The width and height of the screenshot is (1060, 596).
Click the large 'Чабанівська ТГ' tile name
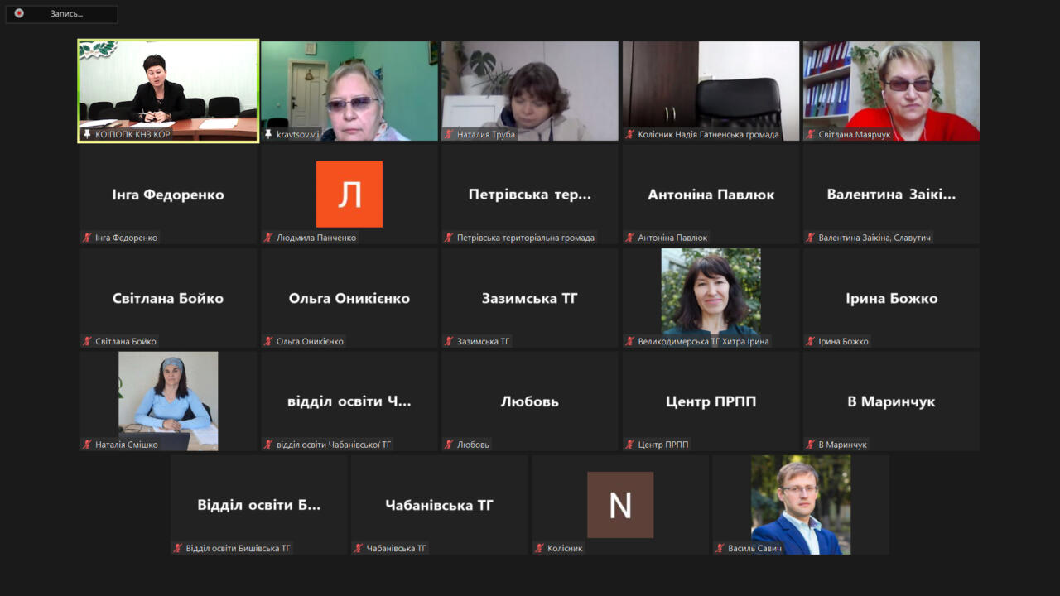coord(440,506)
